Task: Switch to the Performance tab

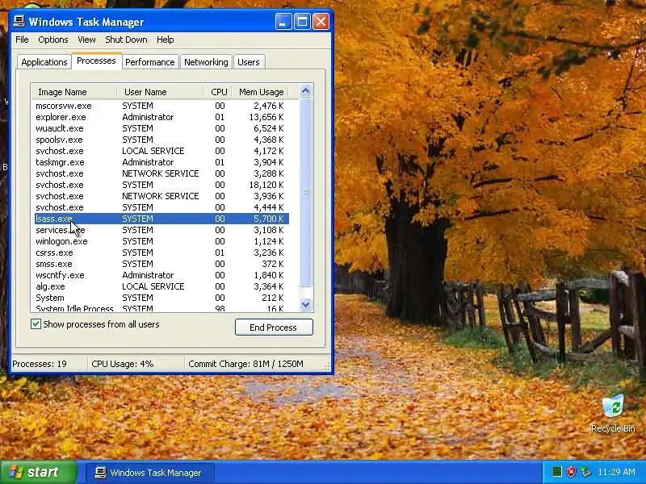Action: coord(150,62)
